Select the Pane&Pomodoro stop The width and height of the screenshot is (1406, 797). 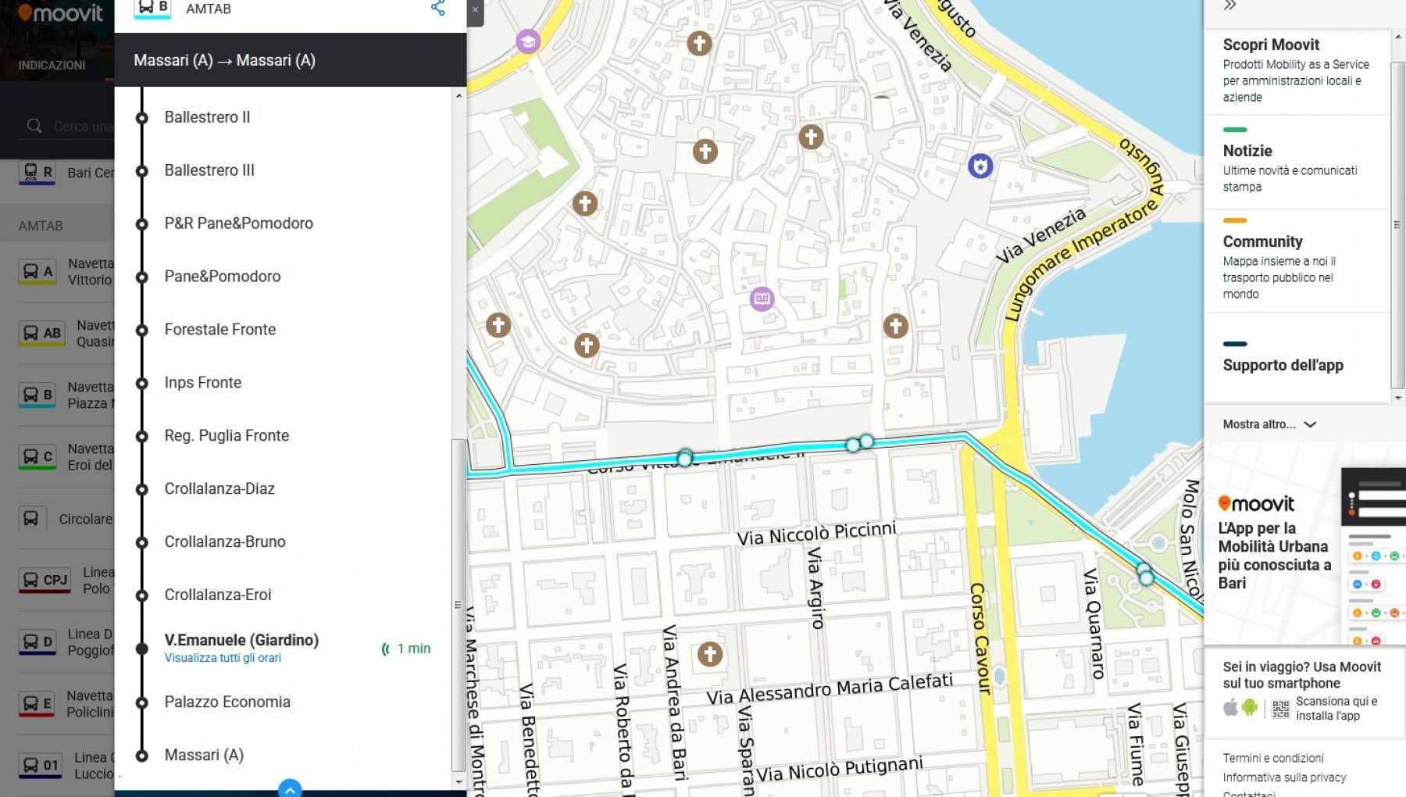[223, 277]
